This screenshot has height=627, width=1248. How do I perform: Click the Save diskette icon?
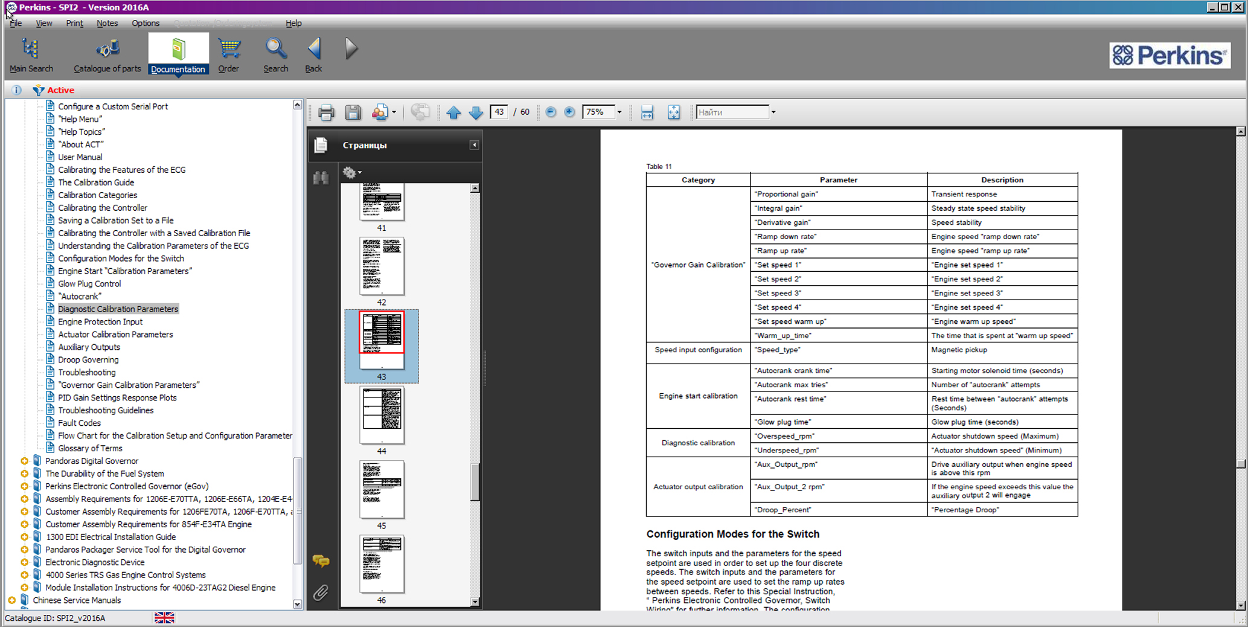[353, 112]
